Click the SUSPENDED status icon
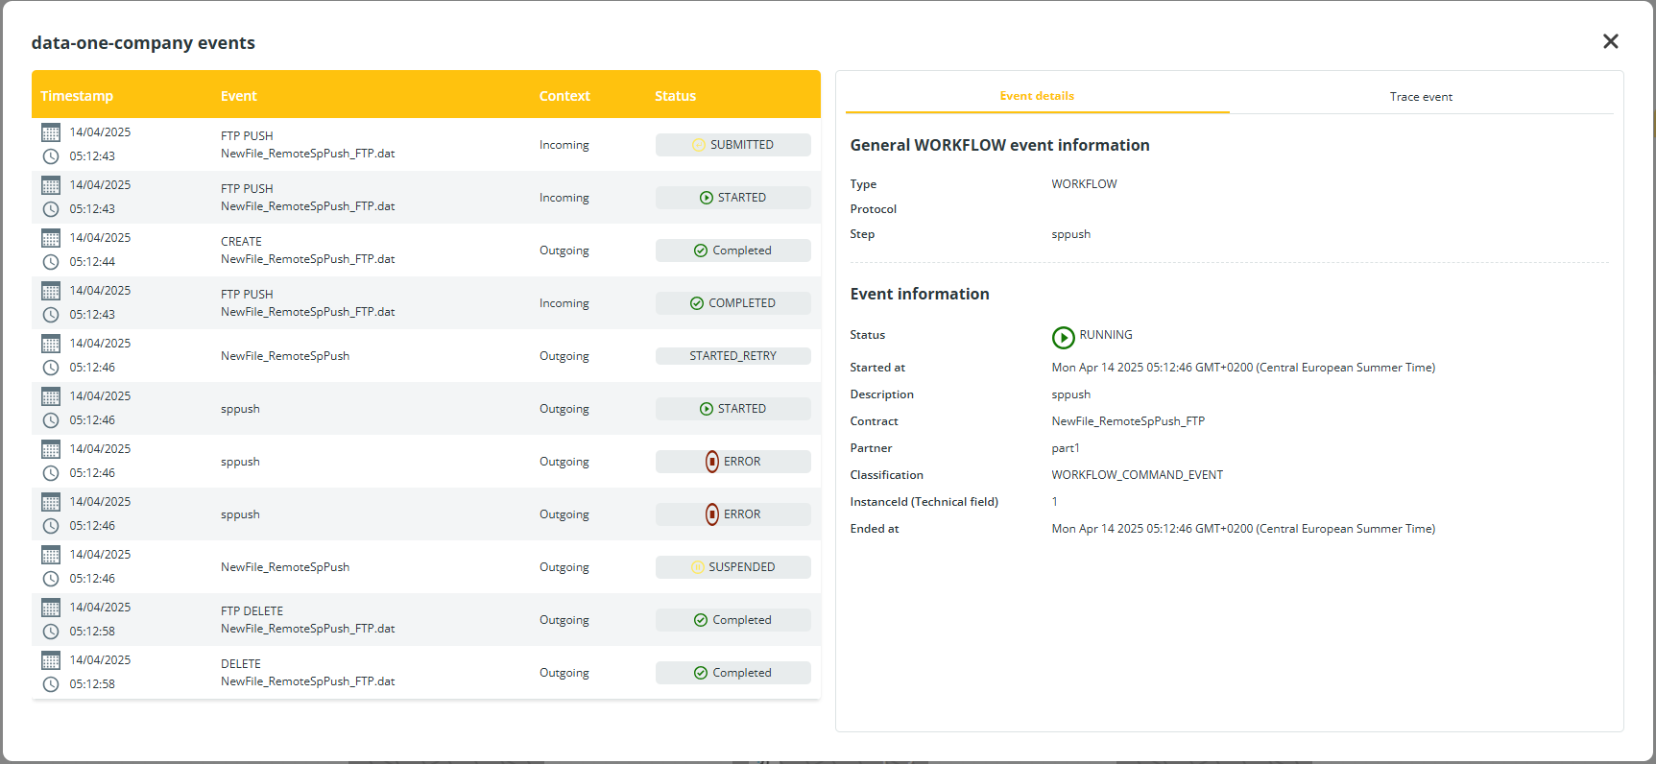Viewport: 1656px width, 764px height. [x=698, y=567]
